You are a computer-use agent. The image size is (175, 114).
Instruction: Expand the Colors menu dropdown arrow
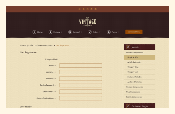click(x=100, y=32)
